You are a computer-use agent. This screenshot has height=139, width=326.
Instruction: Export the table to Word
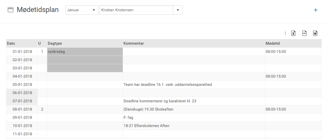(x=315, y=33)
